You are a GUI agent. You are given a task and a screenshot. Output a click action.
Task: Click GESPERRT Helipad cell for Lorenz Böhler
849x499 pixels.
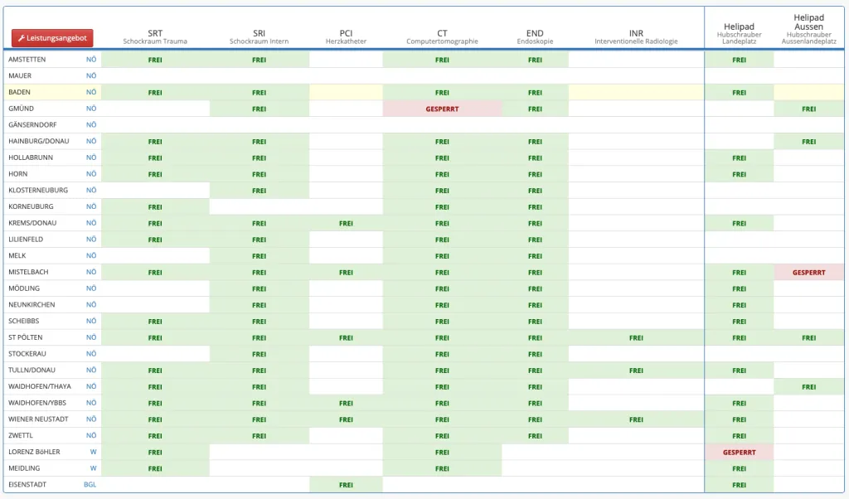point(739,453)
